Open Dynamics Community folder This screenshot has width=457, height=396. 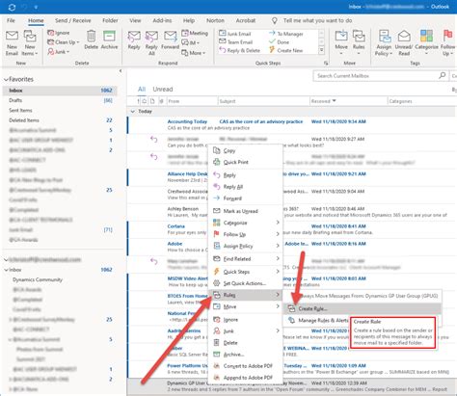point(38,279)
